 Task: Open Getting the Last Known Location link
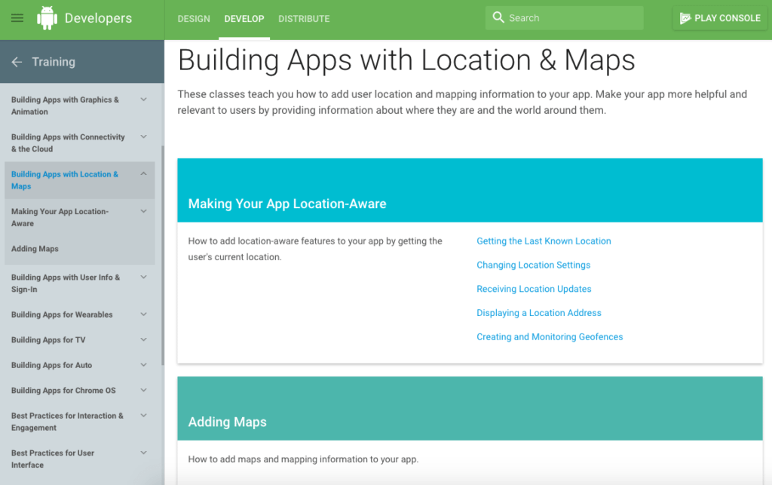point(544,241)
